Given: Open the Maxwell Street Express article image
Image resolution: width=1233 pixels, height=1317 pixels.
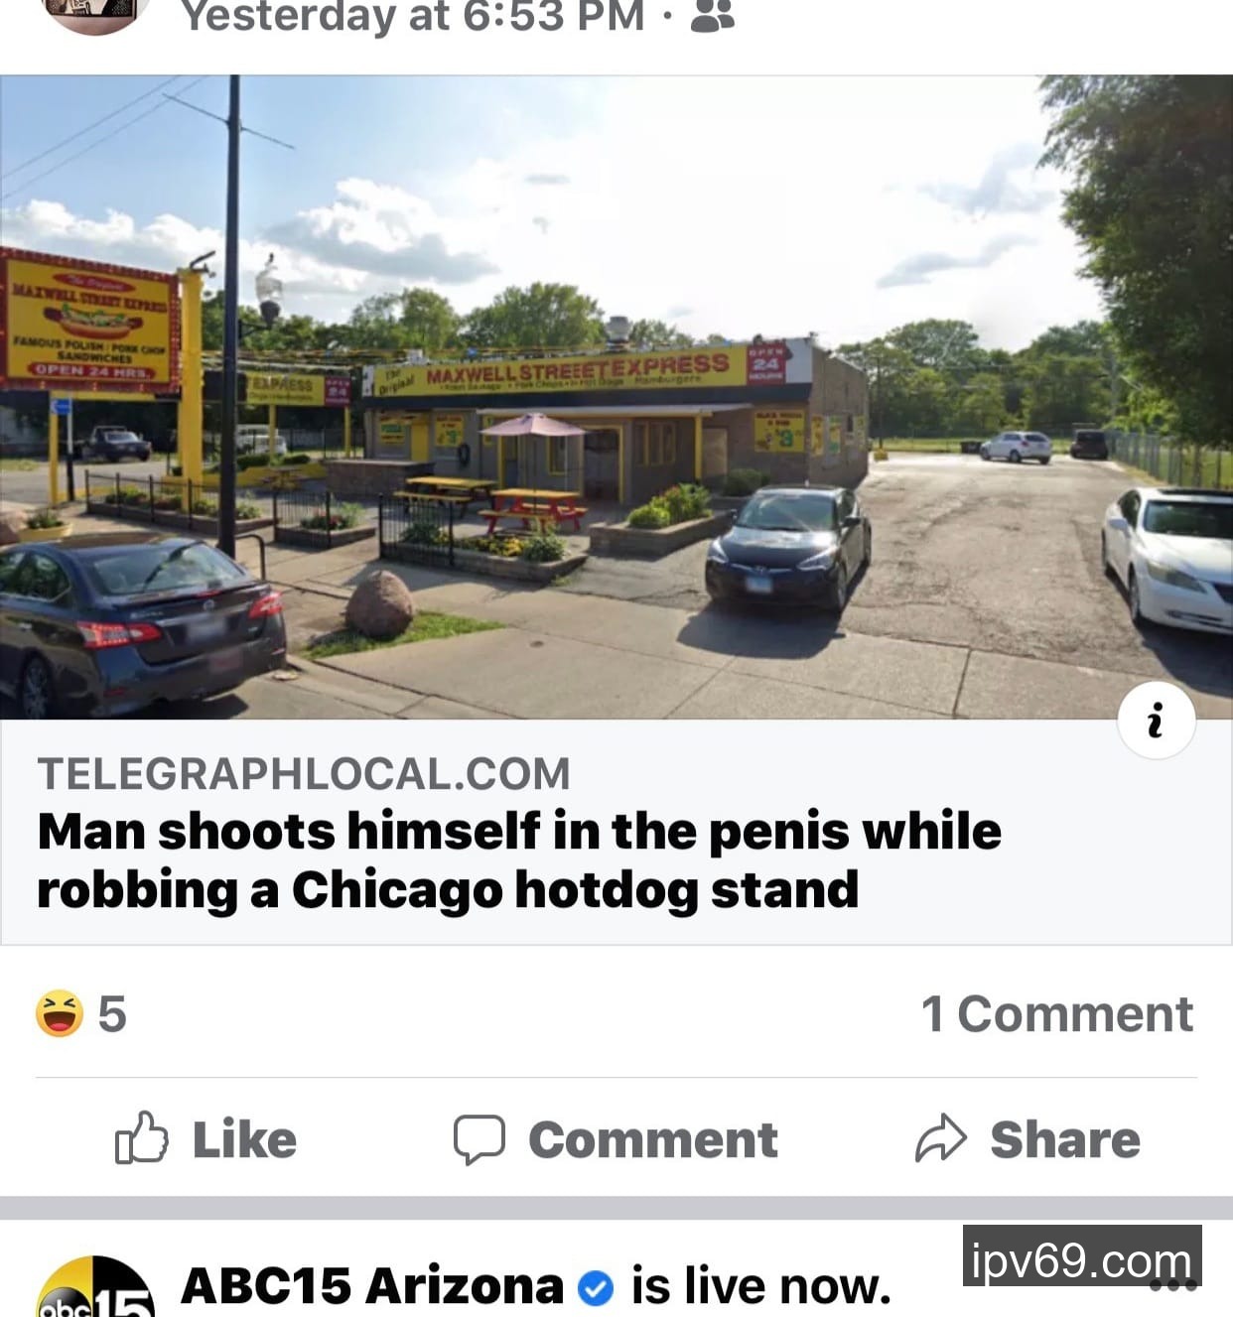Looking at the screenshot, I should 616,397.
